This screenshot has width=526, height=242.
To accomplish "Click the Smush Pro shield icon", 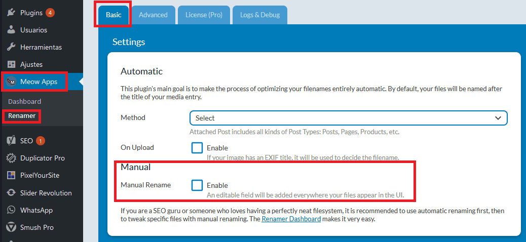I will coord(12,227).
